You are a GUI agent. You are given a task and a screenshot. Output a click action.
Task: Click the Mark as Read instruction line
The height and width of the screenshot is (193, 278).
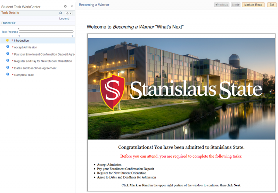(x=181, y=185)
